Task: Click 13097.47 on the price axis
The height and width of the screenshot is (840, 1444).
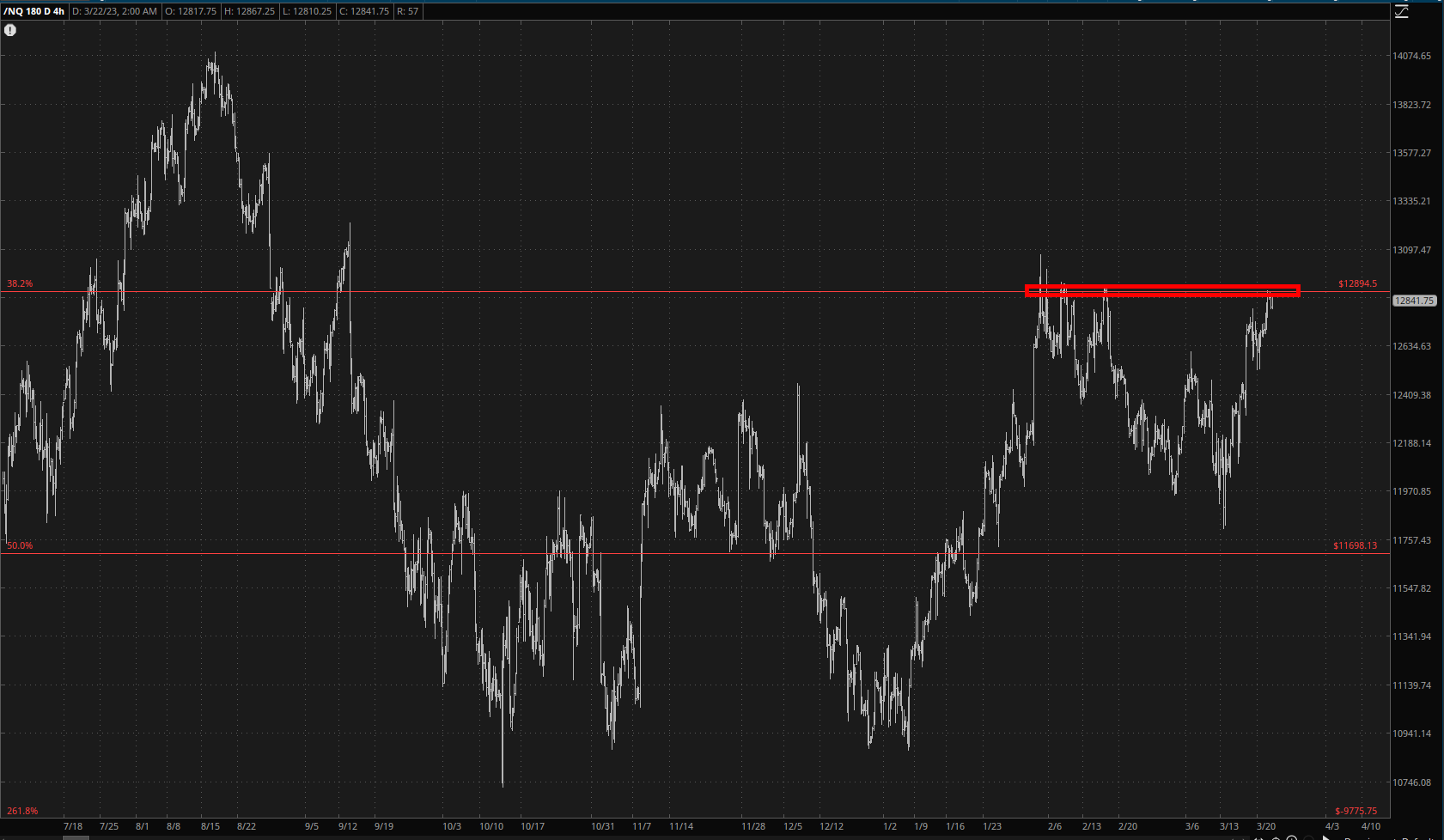Action: [x=1411, y=250]
